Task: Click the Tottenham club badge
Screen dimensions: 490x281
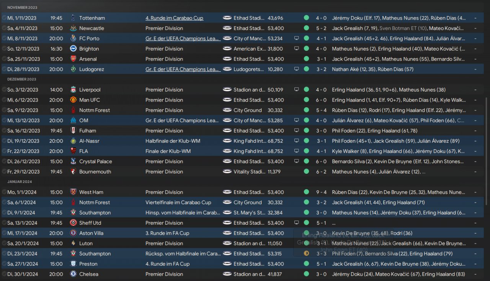Action: [73, 18]
